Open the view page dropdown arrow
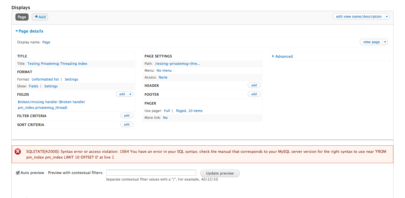Image resolution: width=405 pixels, height=198 pixels. pos(385,42)
